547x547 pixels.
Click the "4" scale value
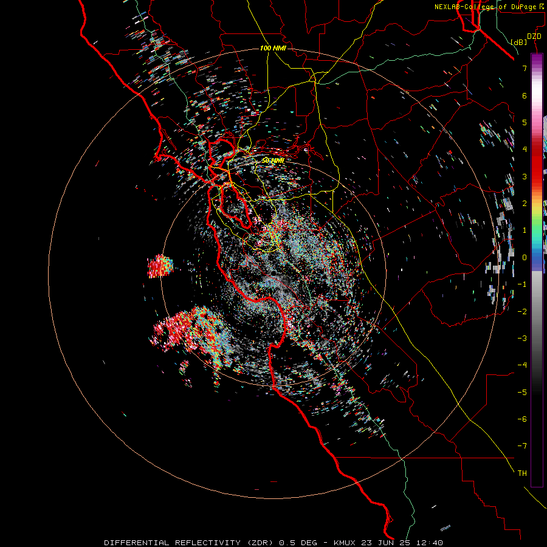[525, 150]
